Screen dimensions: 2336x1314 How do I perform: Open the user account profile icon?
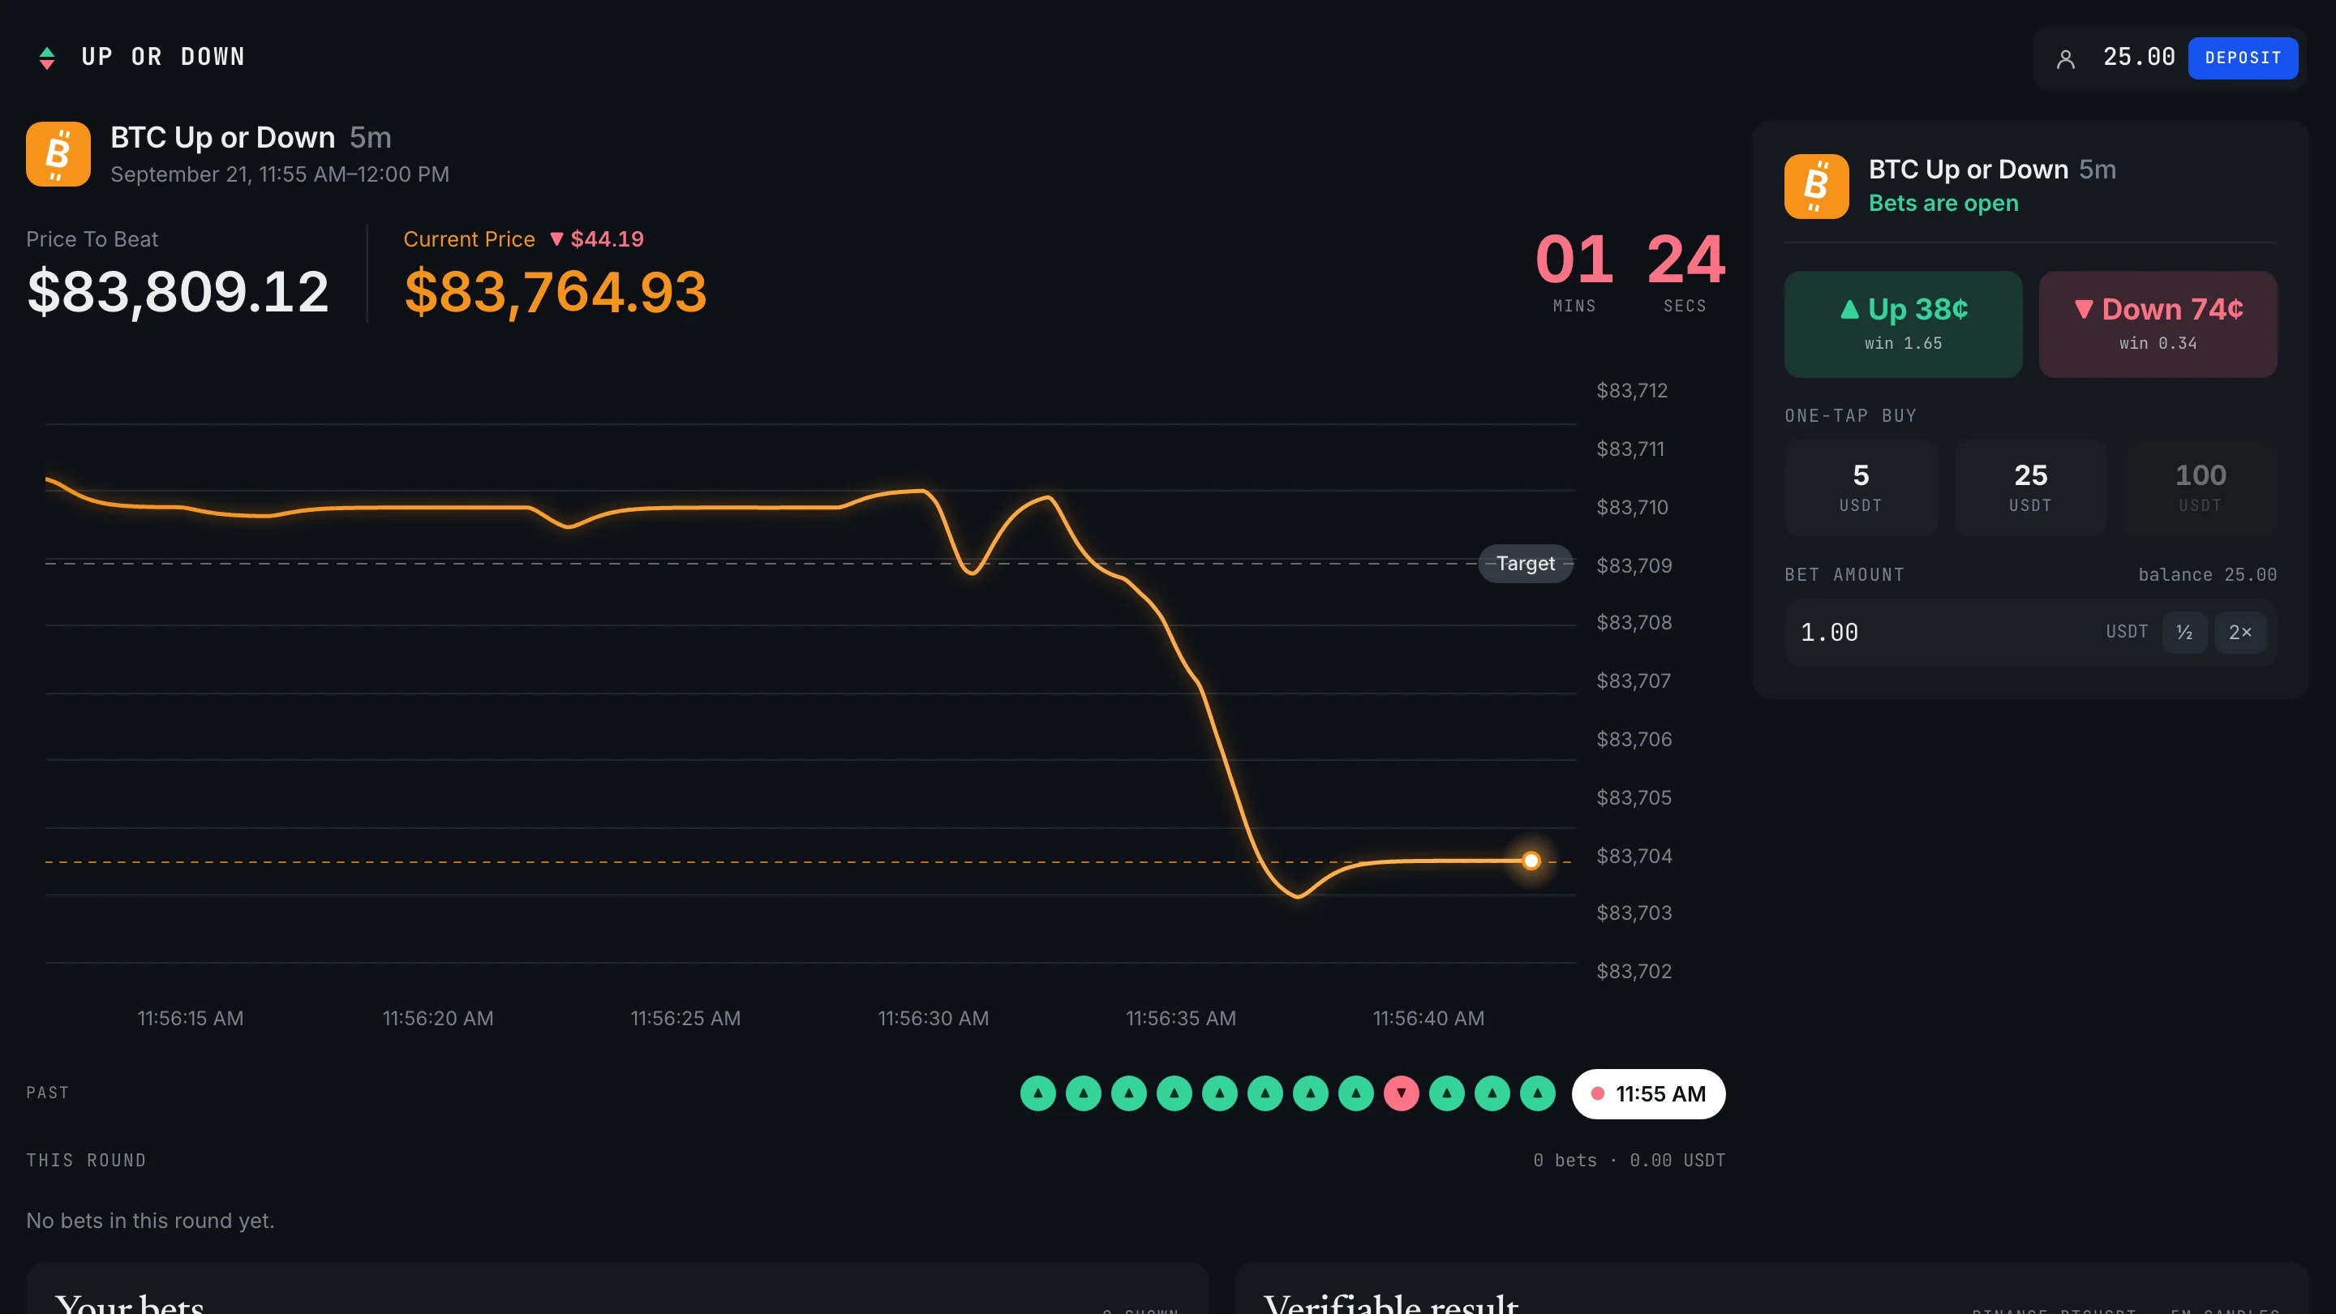pyautogui.click(x=2065, y=59)
